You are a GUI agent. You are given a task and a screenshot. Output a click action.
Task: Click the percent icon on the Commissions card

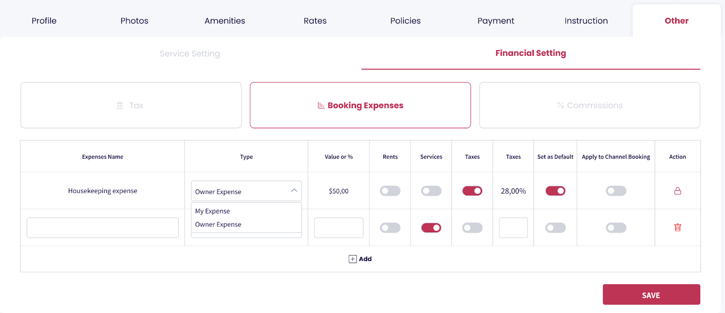tap(561, 106)
